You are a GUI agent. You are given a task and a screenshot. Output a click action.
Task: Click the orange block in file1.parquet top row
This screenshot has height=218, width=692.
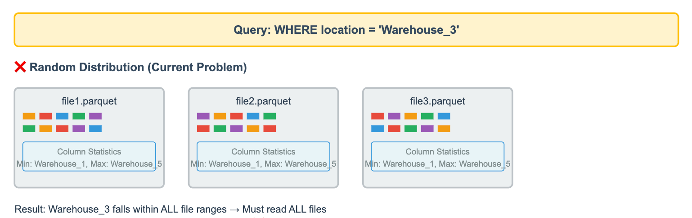pos(29,116)
